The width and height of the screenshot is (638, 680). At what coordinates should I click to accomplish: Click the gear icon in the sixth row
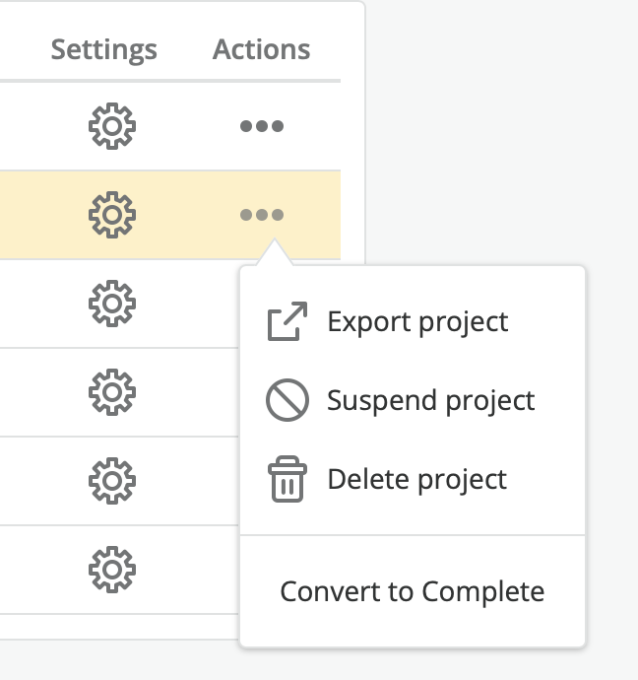pyautogui.click(x=112, y=570)
